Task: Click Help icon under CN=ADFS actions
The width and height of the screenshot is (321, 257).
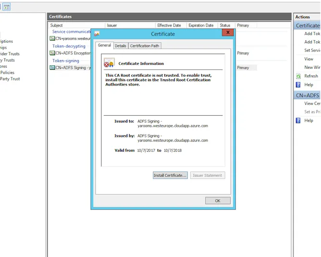Action: tap(298, 121)
